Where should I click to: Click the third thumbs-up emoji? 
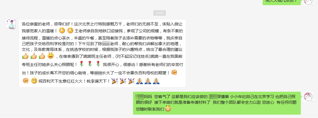[x=42, y=56]
